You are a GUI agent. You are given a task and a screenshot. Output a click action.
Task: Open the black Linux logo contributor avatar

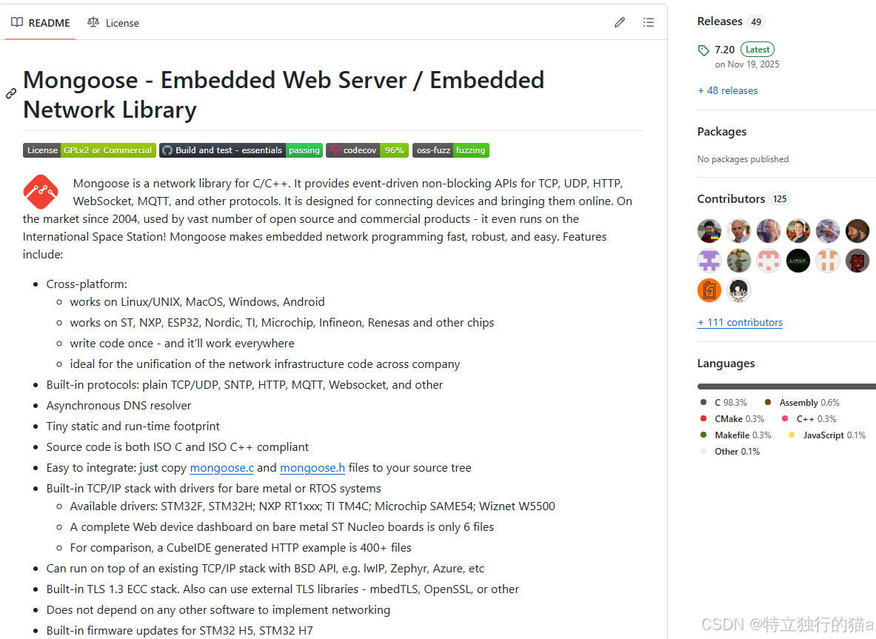(x=798, y=261)
